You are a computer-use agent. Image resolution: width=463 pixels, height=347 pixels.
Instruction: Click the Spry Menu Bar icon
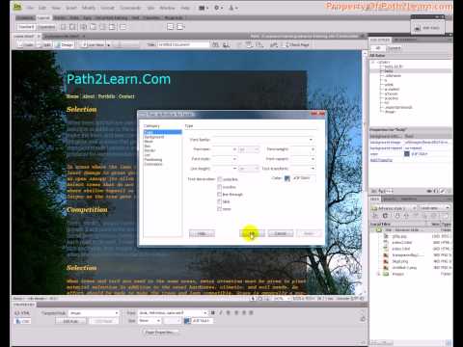pyautogui.click(x=83, y=27)
